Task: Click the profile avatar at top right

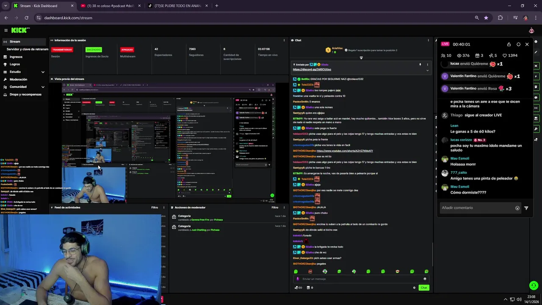Action: [x=531, y=30]
